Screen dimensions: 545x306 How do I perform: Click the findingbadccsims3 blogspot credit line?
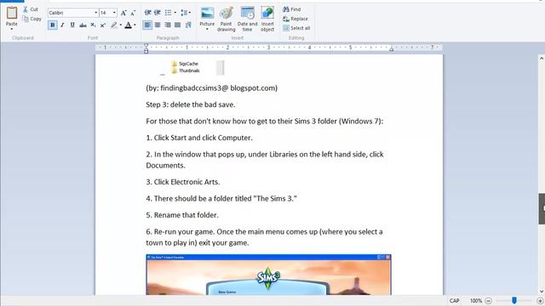212,88
